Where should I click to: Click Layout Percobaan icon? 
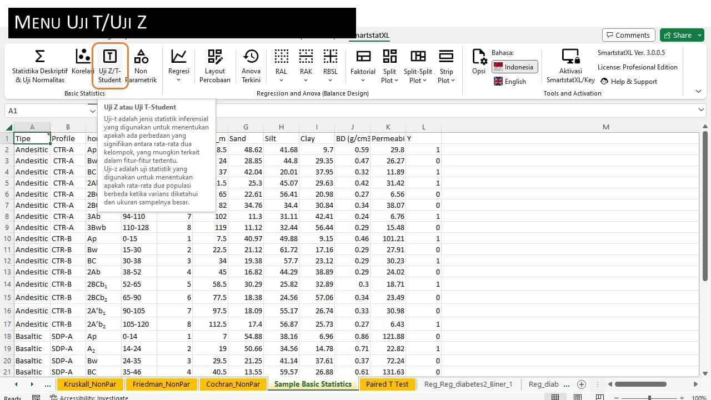coord(214,66)
